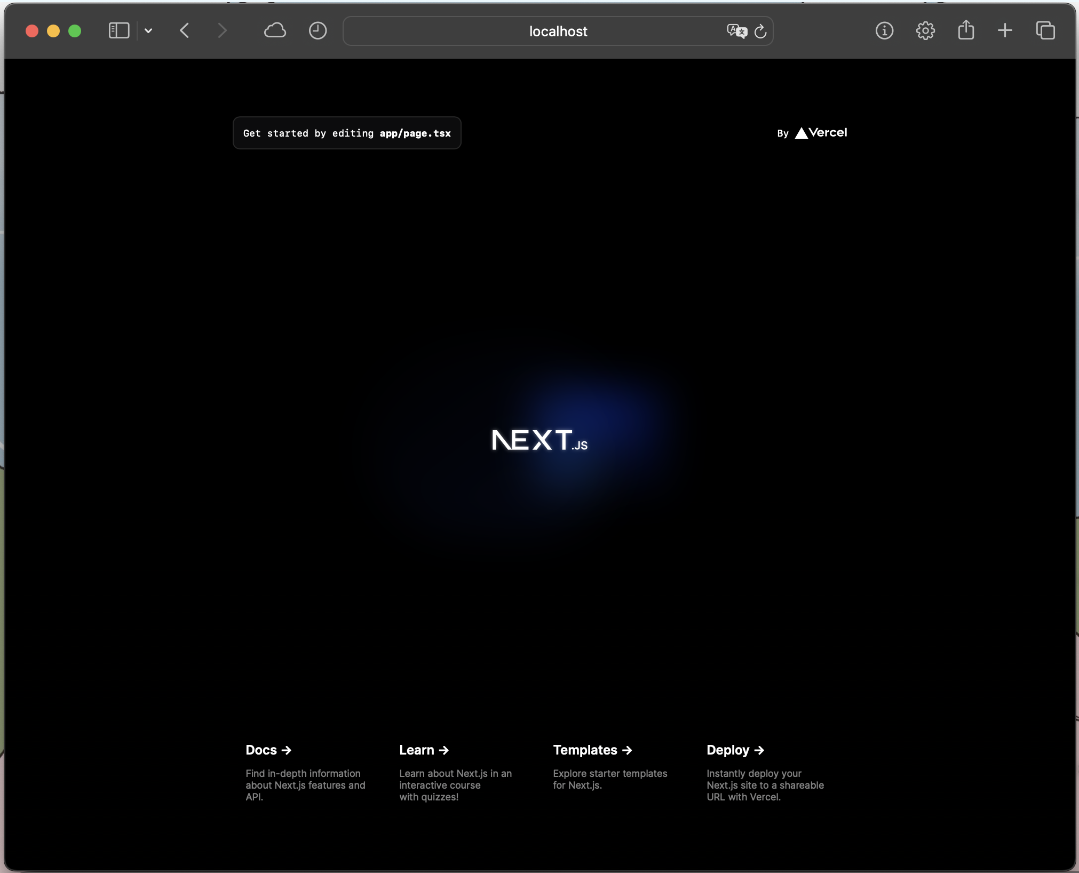Open iCloud Tabs cloud icon
Image resolution: width=1079 pixels, height=873 pixels.
(275, 30)
